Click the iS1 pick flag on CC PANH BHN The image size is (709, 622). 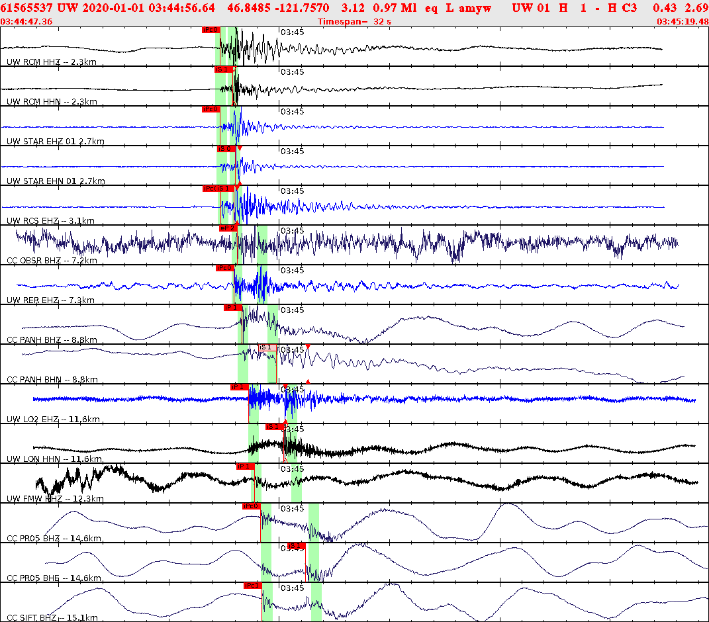point(267,346)
